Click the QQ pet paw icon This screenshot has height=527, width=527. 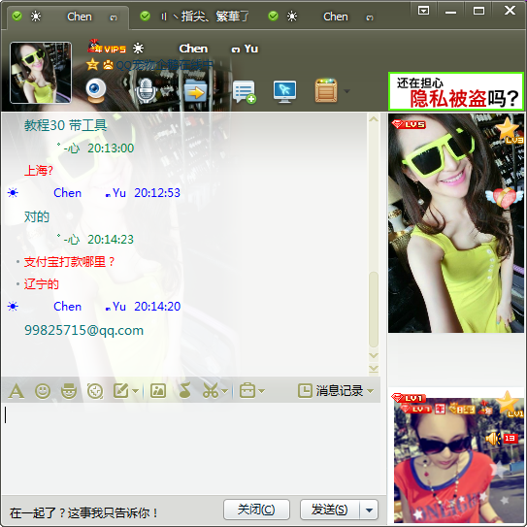coord(108,64)
